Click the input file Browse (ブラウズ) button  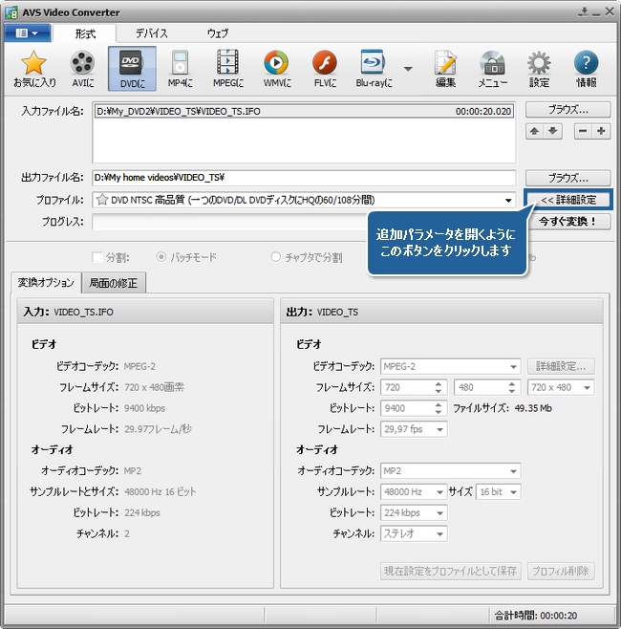coord(568,110)
